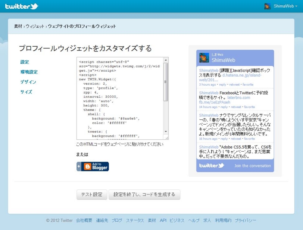Open the サイズ section in the sidebar
The image size is (303, 230).
(26, 91)
